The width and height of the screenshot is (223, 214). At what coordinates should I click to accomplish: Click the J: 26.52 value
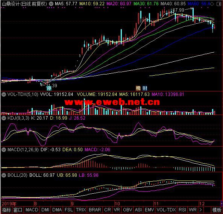point(77,118)
